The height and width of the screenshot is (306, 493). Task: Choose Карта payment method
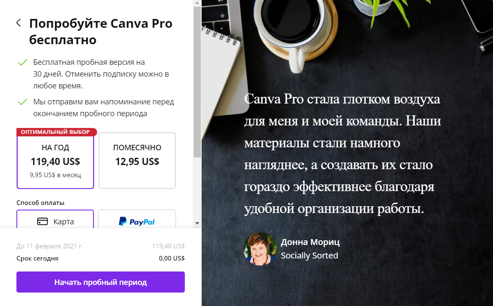tap(55, 219)
